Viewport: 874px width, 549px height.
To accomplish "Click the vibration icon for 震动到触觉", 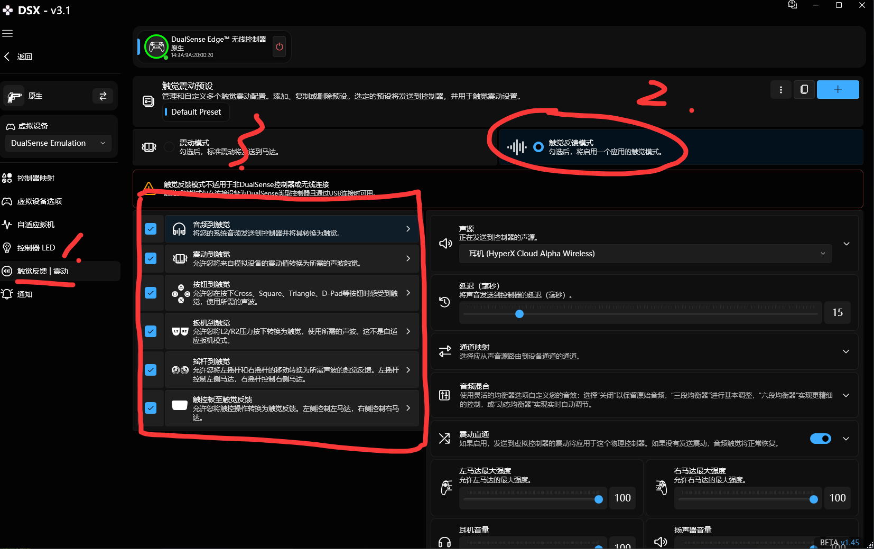I will pyautogui.click(x=180, y=258).
